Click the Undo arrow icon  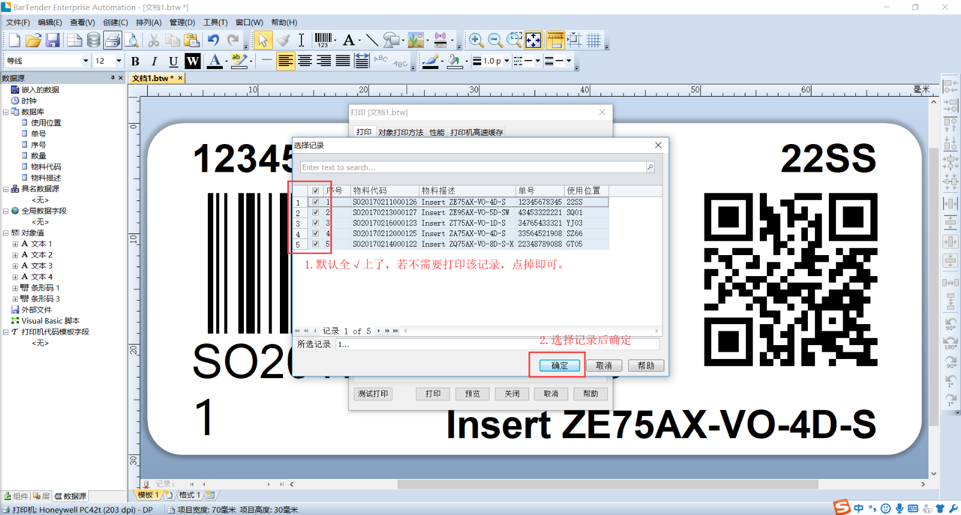[213, 40]
